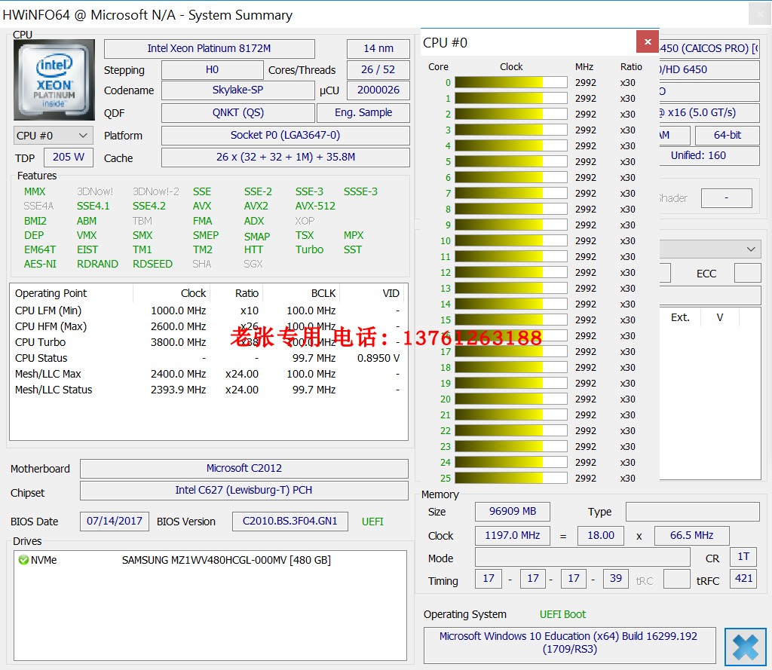Screen dimensions: 772x670
Task: Click the Turbo feature label
Action: click(309, 250)
